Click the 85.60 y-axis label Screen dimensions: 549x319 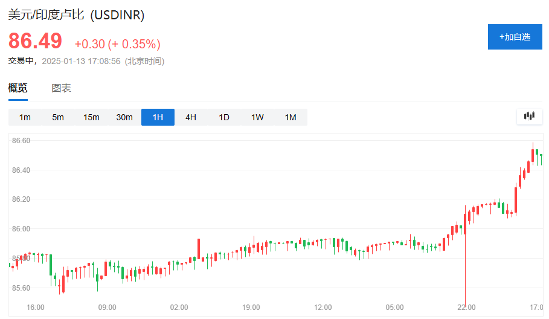pyautogui.click(x=21, y=288)
